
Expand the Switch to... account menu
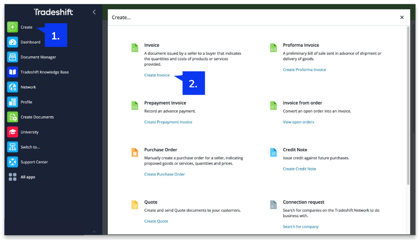(30, 147)
